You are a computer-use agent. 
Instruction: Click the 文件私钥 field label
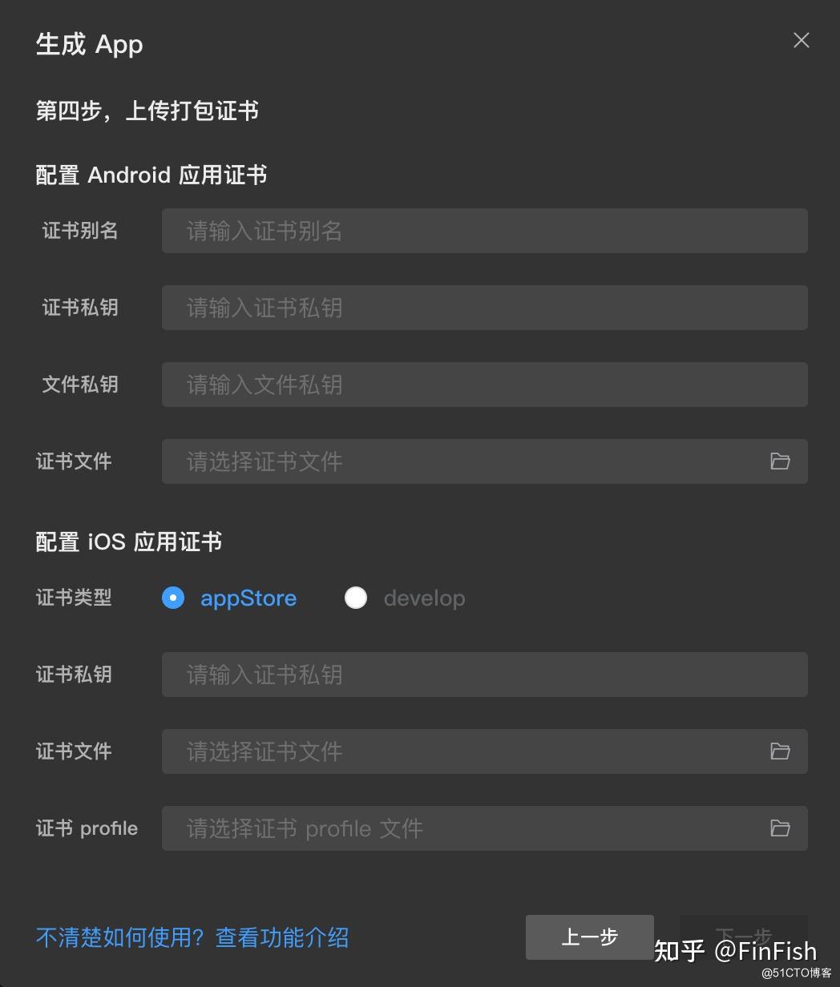click(x=80, y=385)
